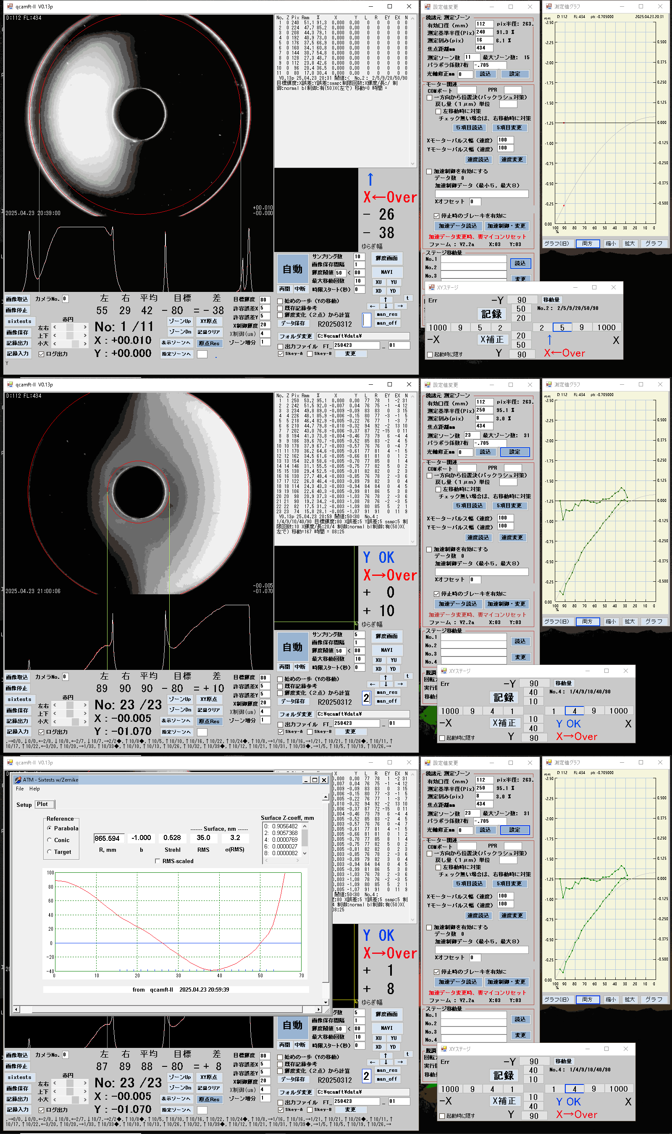The height and width of the screenshot is (1134, 672).
Task: Click title icon of 測定値グラフ window dated 20:31
Action: [549, 6]
